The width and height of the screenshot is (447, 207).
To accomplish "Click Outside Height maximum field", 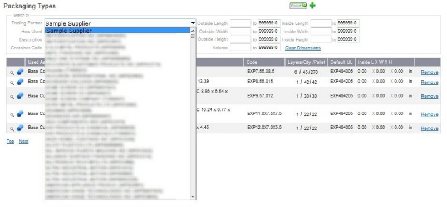I will (269, 39).
